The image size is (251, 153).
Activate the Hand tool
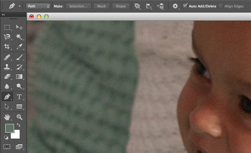coord(7,117)
